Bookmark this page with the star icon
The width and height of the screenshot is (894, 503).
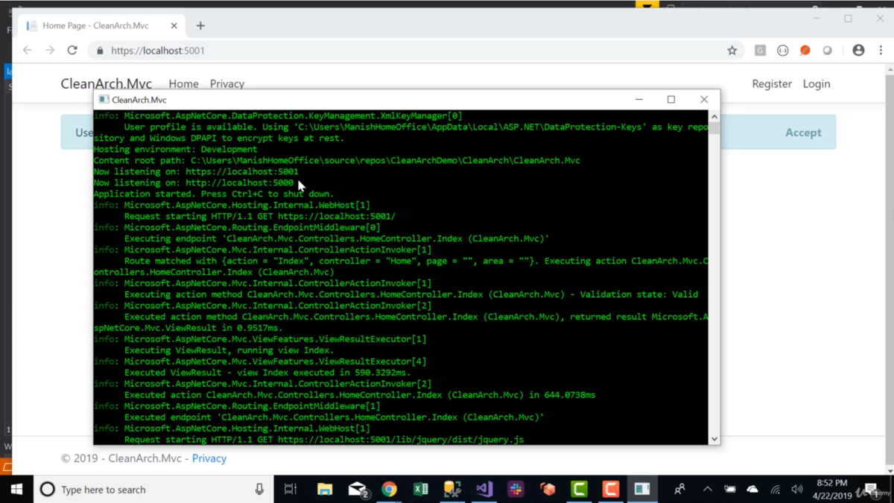[x=732, y=51]
